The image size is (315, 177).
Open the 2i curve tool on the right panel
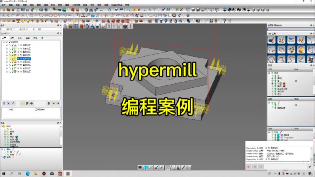click(x=281, y=40)
